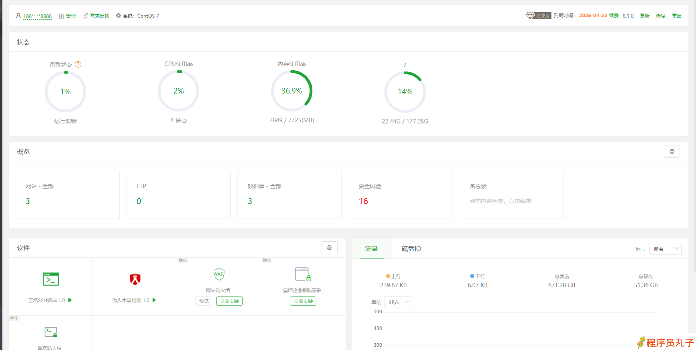Viewport: 696px width, 350px height.
Task: Open the 概览 overview settings gear
Action: coord(672,151)
